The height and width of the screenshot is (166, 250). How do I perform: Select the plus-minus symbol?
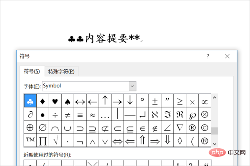pos(155,101)
